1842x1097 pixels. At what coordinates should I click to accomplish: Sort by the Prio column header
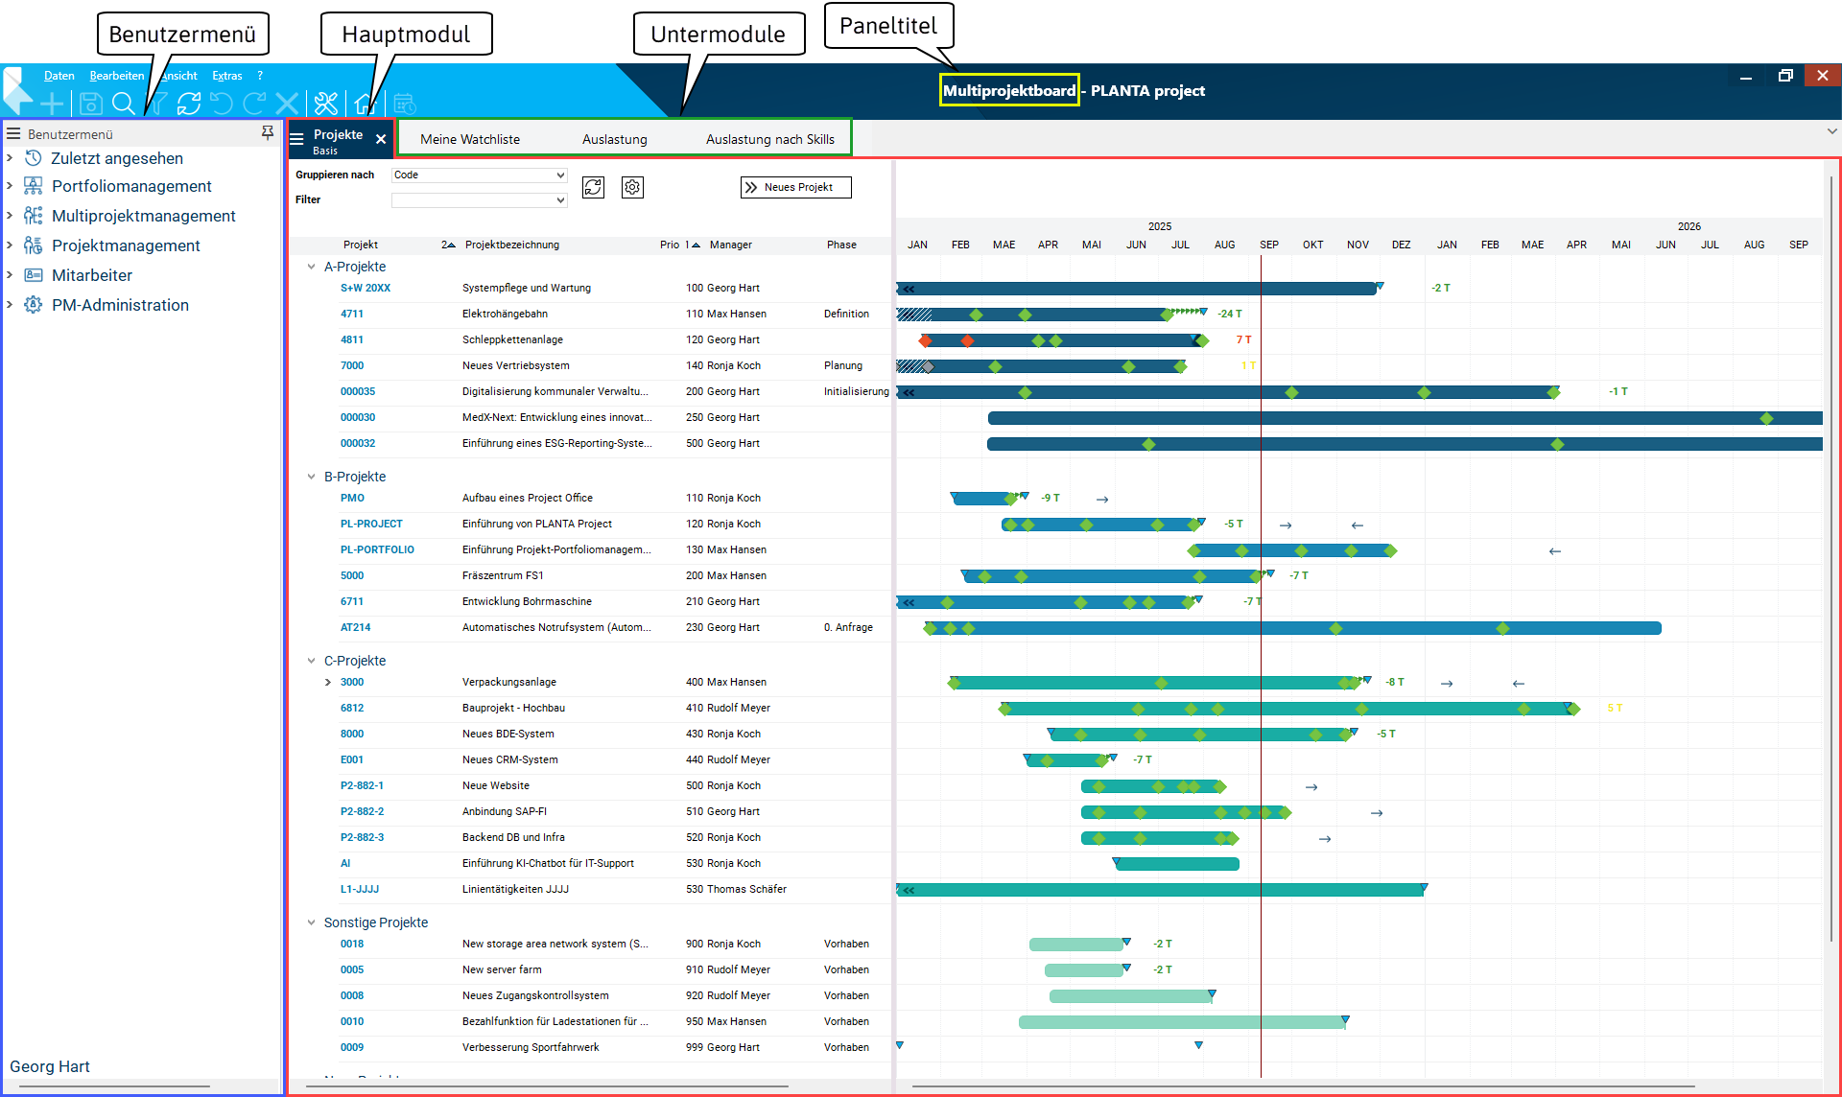(x=670, y=245)
